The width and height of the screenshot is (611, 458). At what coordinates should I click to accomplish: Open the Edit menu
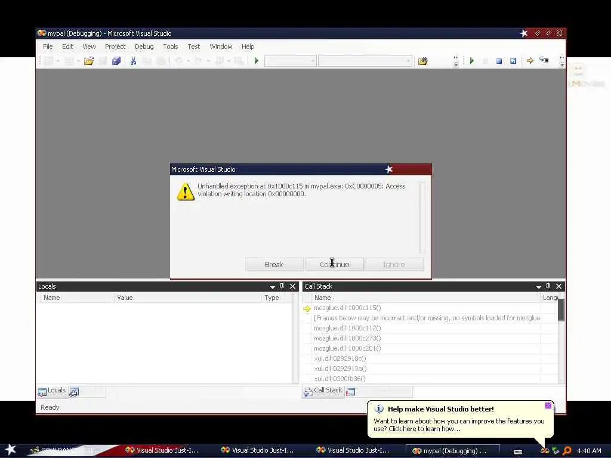tap(67, 47)
